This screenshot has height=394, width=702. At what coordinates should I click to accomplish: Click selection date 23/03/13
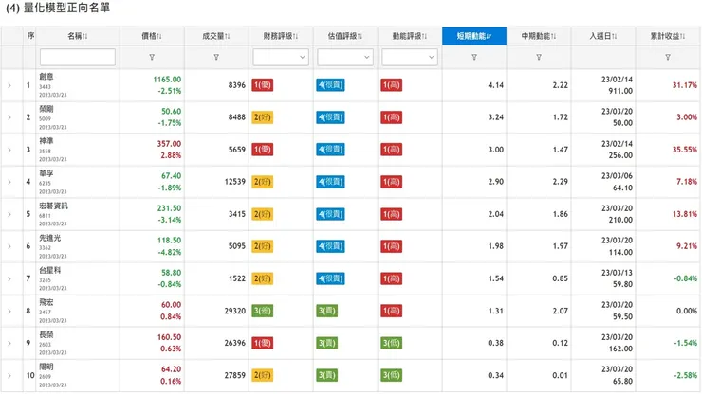coord(617,273)
